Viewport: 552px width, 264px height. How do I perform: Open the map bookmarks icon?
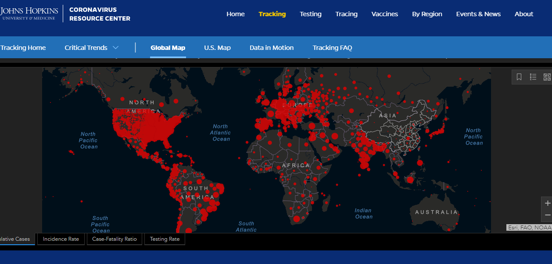[519, 77]
